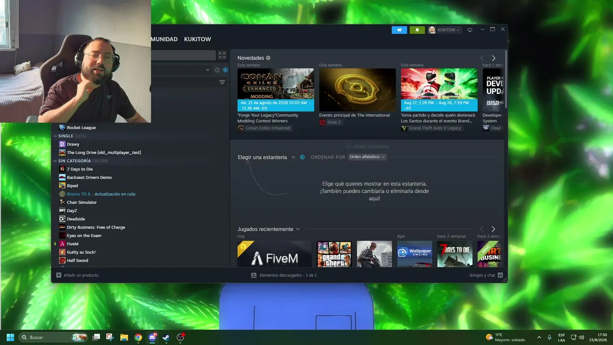This screenshot has width=613, height=345.
Task: Collapse the SIN CATEGORÍA section
Action: pyautogui.click(x=56, y=161)
